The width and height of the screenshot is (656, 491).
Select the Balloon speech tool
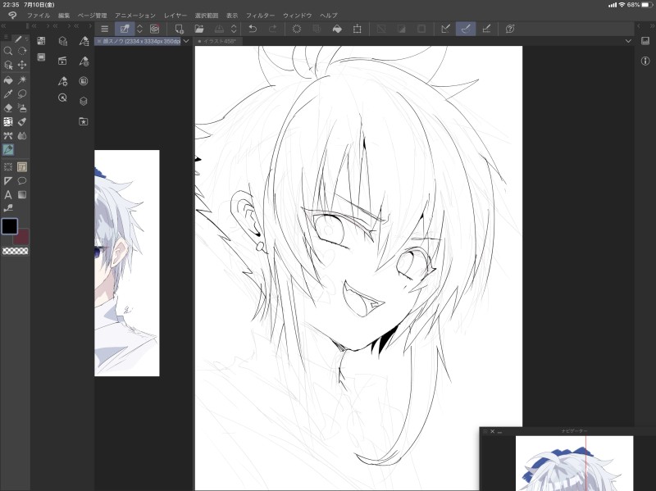(x=22, y=181)
